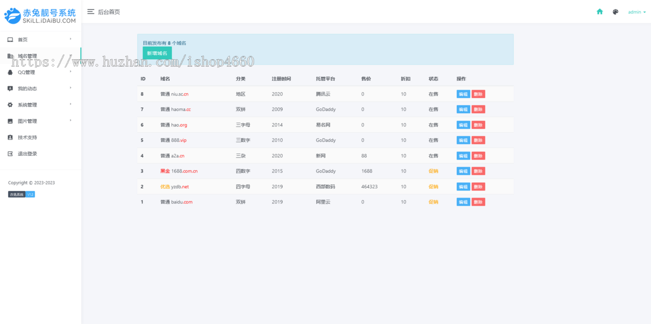The image size is (651, 324).
Task: Open QQ管理 via the penguin icon
Action: (9, 72)
